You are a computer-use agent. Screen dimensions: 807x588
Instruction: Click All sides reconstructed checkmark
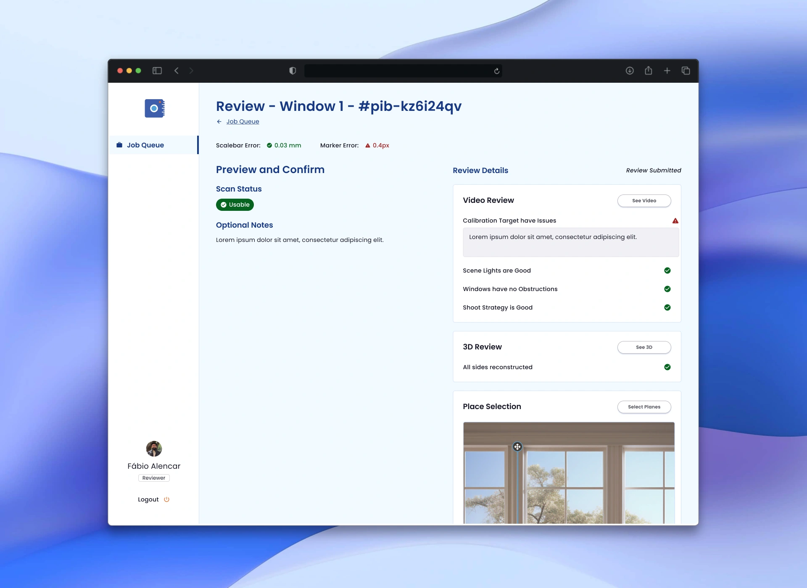point(667,367)
